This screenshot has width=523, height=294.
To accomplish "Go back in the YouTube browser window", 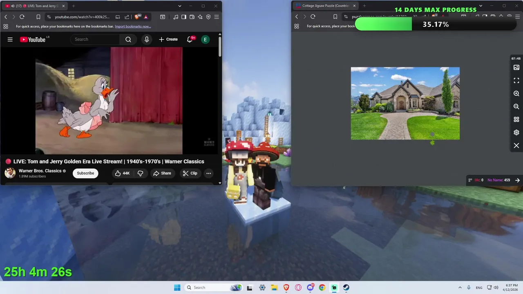I will 6,17.
